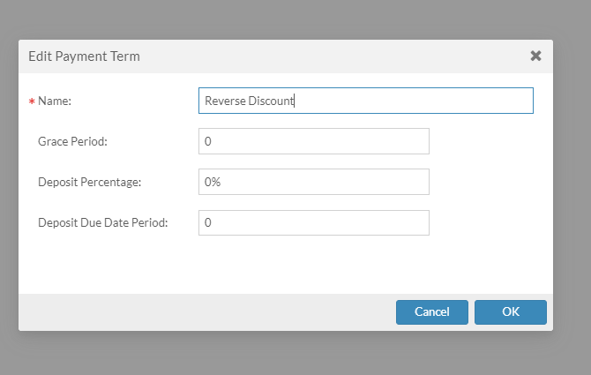Click the empty header area beside the title

click(x=335, y=56)
